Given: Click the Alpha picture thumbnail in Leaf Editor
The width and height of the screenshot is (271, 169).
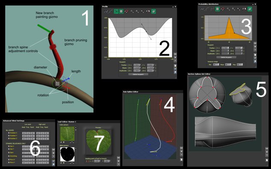Looking at the screenshot, I should 67,154.
